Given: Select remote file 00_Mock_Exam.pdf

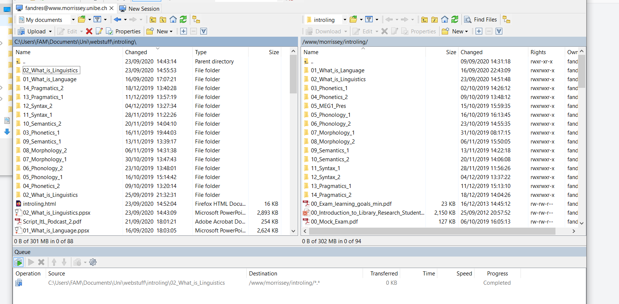Looking at the screenshot, I should click(334, 222).
